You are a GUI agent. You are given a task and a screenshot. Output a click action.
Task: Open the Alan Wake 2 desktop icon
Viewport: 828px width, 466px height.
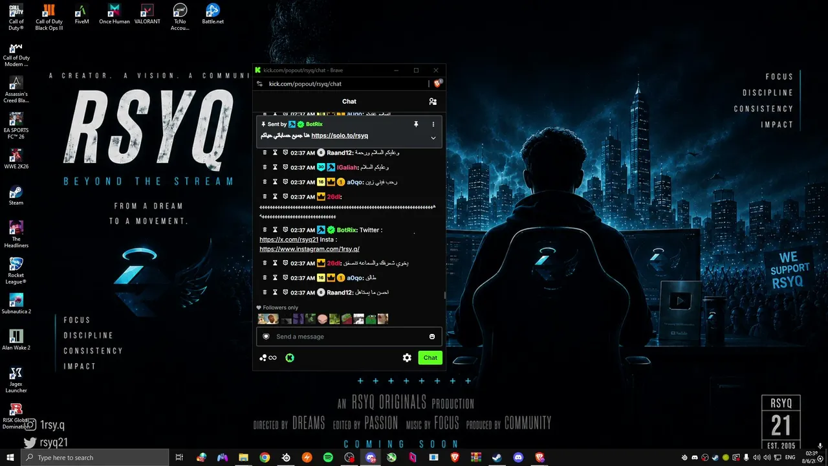tap(16, 340)
